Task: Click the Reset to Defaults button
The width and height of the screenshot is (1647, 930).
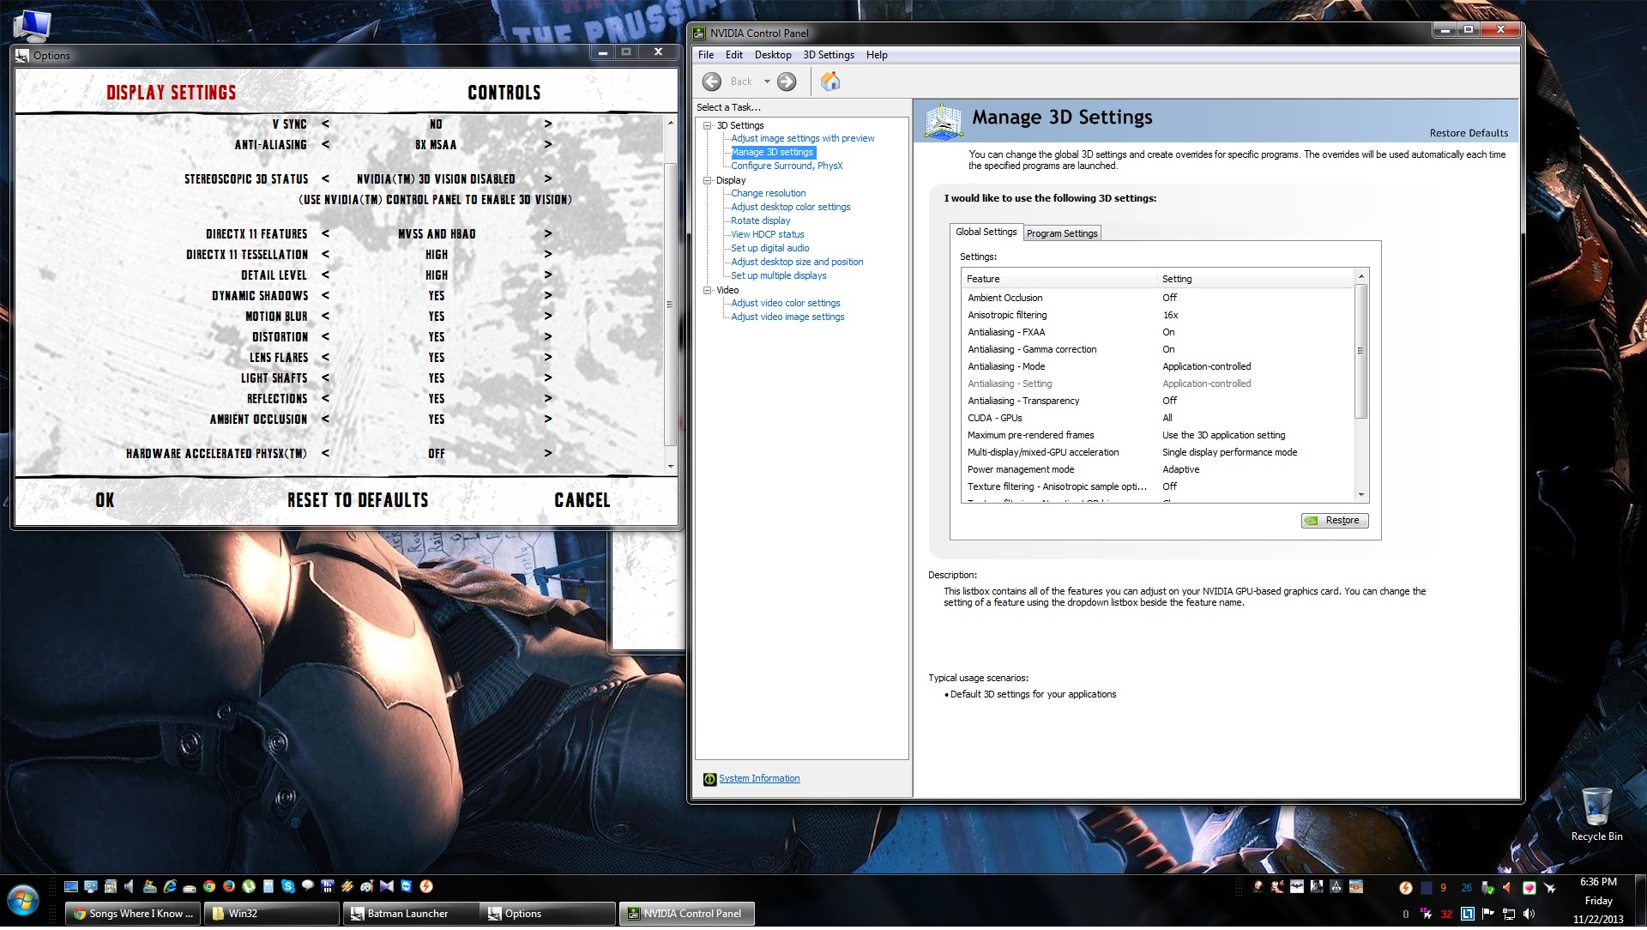Action: click(x=358, y=501)
